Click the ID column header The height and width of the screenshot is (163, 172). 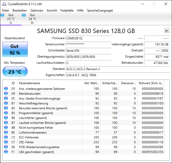click(x=13, y=83)
